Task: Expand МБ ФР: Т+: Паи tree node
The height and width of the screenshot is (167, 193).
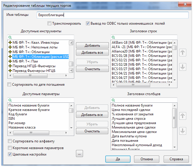Action: [10, 61]
